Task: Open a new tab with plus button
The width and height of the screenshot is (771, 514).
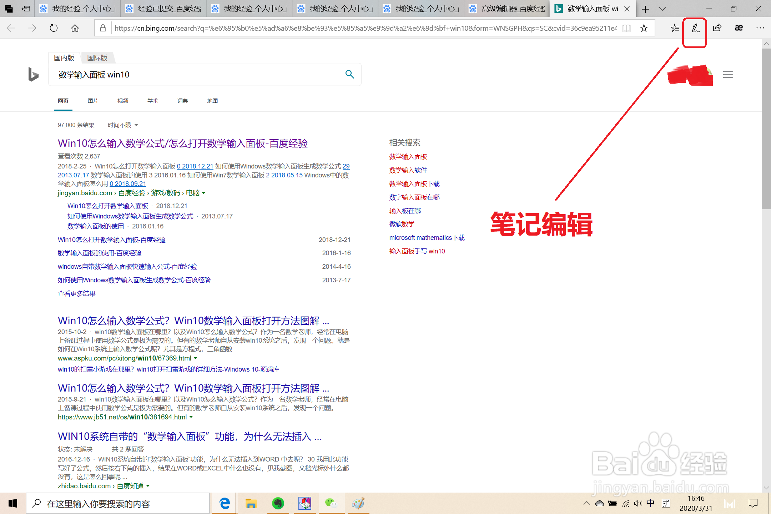Action: pyautogui.click(x=645, y=9)
